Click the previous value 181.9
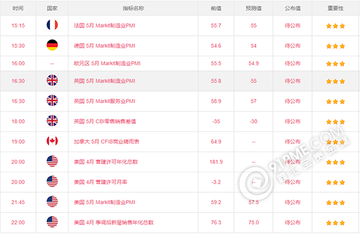360x234 pixels. [x=216, y=162]
